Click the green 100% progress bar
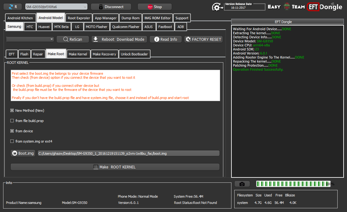 (x=293, y=184)
